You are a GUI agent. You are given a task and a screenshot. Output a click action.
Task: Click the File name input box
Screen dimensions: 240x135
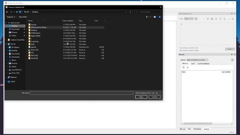point(82,93)
